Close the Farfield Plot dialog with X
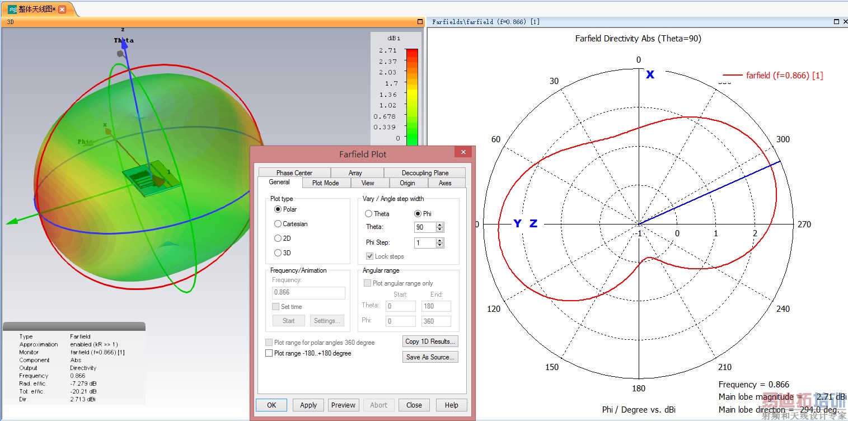The height and width of the screenshot is (421, 848). click(463, 153)
